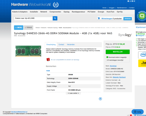
Task: Open the Winkelwagen link
Action: [107, 19]
